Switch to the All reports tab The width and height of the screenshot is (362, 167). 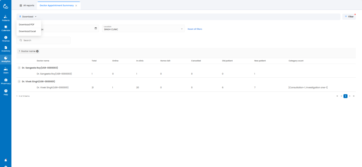[27, 6]
